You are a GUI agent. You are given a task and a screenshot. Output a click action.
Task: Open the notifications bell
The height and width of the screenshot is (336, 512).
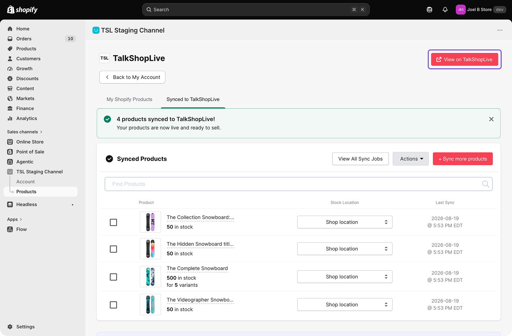click(445, 10)
